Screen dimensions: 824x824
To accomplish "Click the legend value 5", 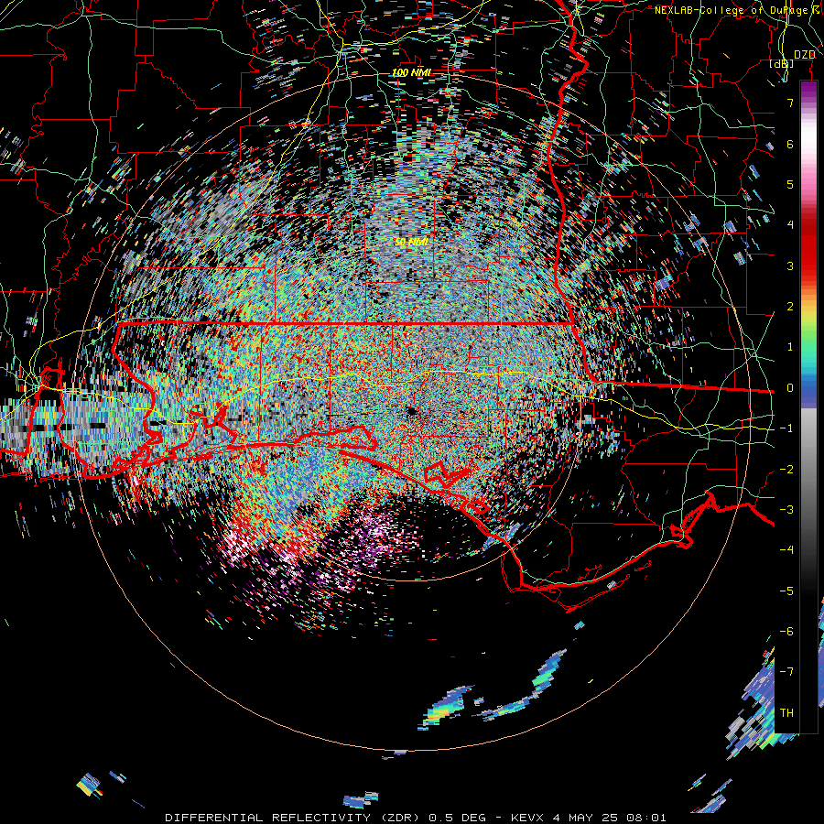I will click(x=790, y=184).
